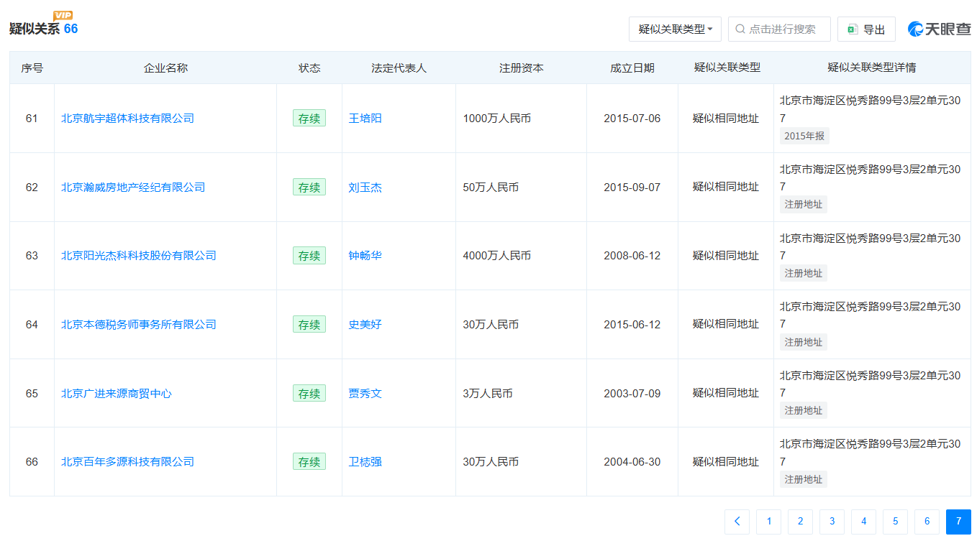The height and width of the screenshot is (541, 977).
Task: Click the magnifier icon in search box
Action: pyautogui.click(x=739, y=29)
